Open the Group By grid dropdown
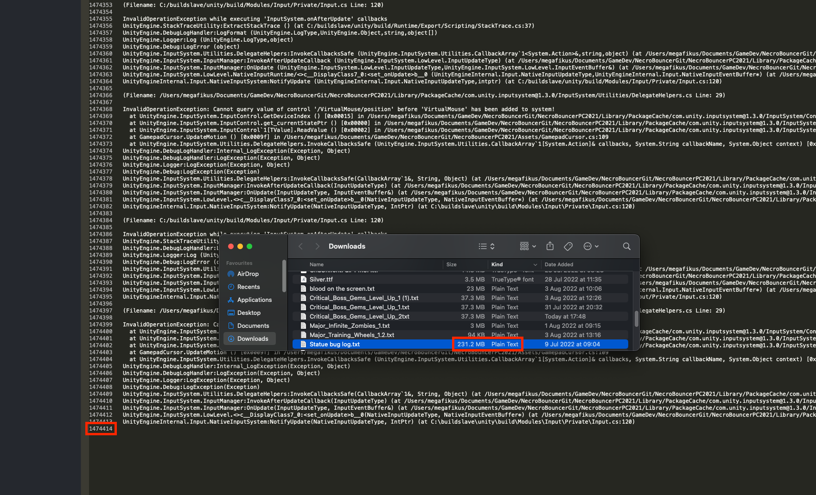816x495 pixels. click(528, 246)
